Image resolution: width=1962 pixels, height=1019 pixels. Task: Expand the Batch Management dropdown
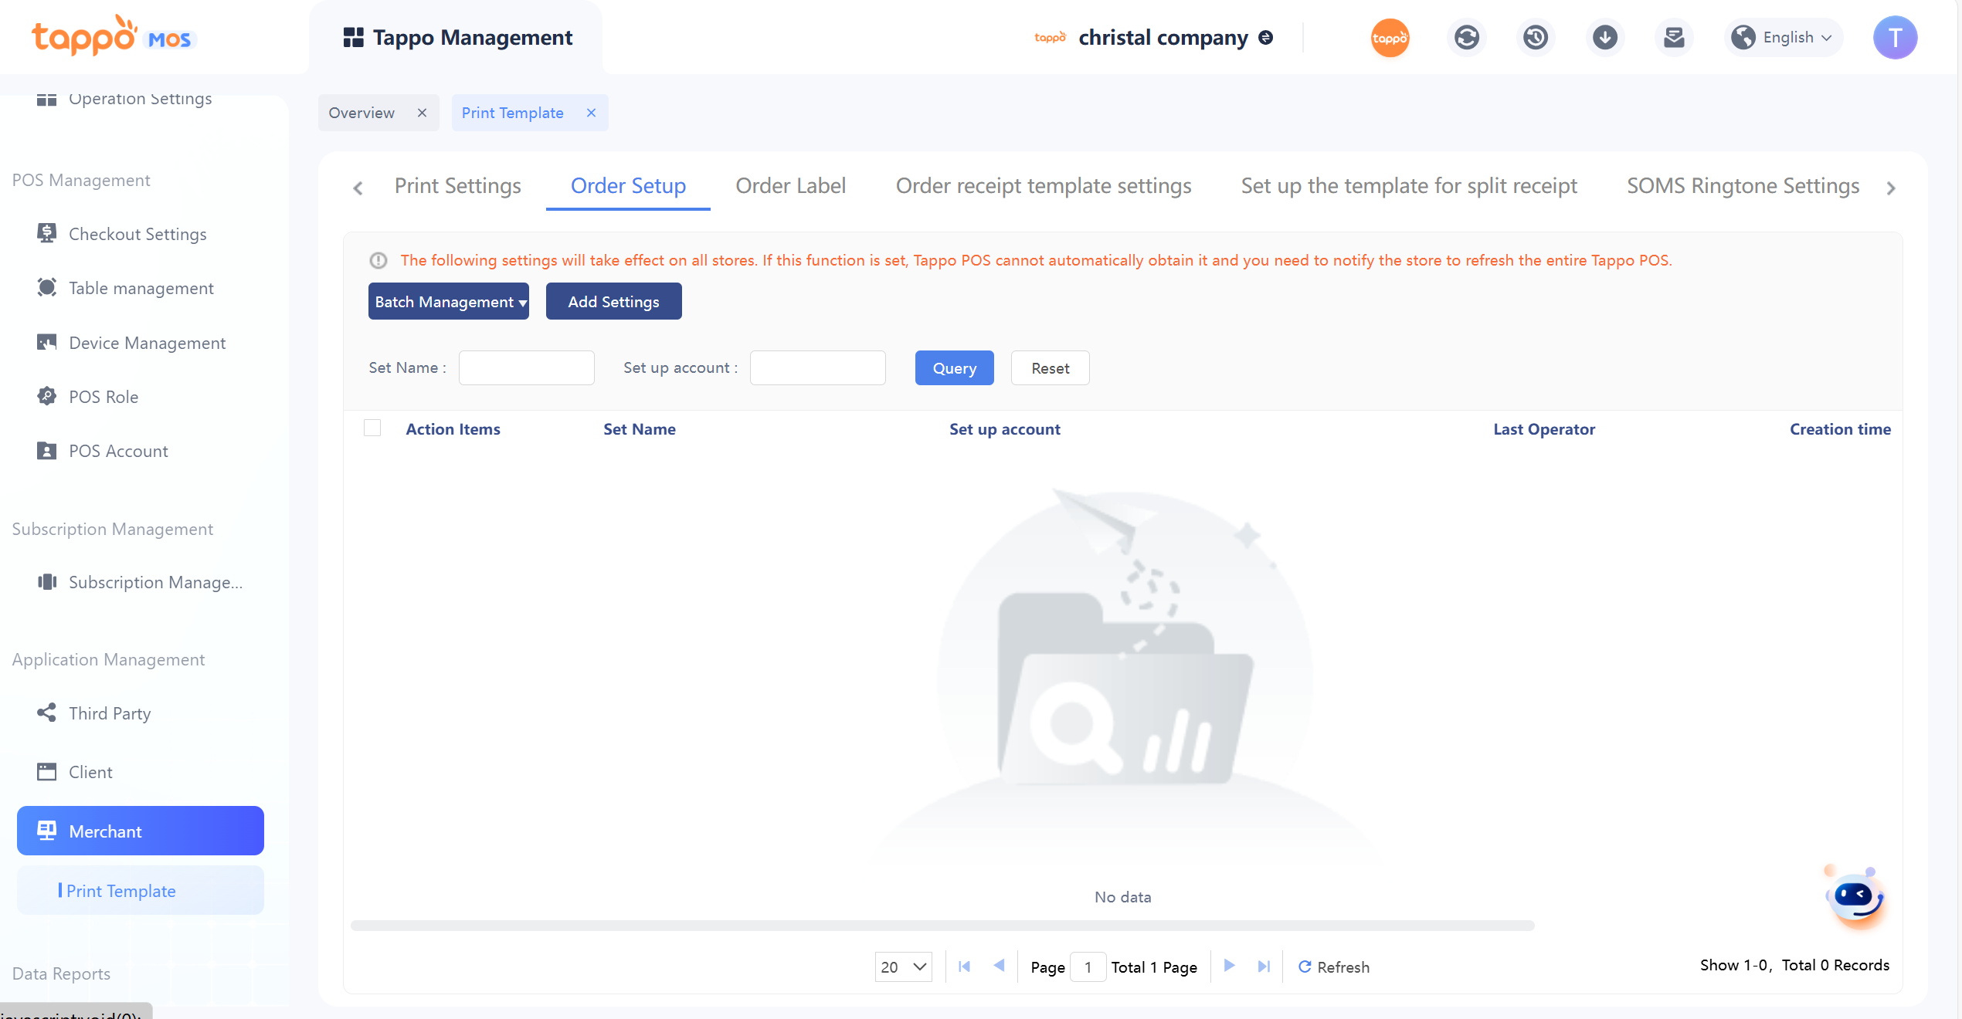point(449,301)
